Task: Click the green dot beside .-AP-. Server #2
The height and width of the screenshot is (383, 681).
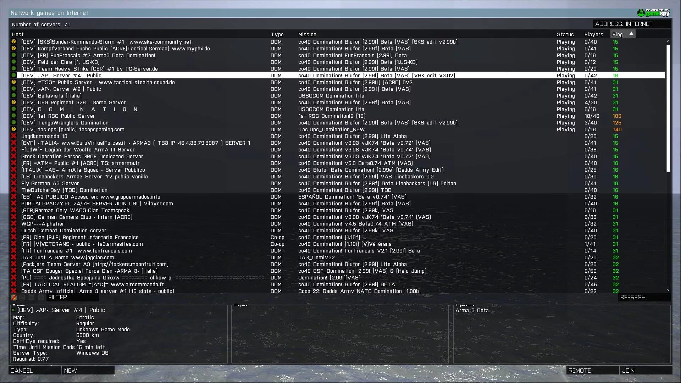Action: 14,89
